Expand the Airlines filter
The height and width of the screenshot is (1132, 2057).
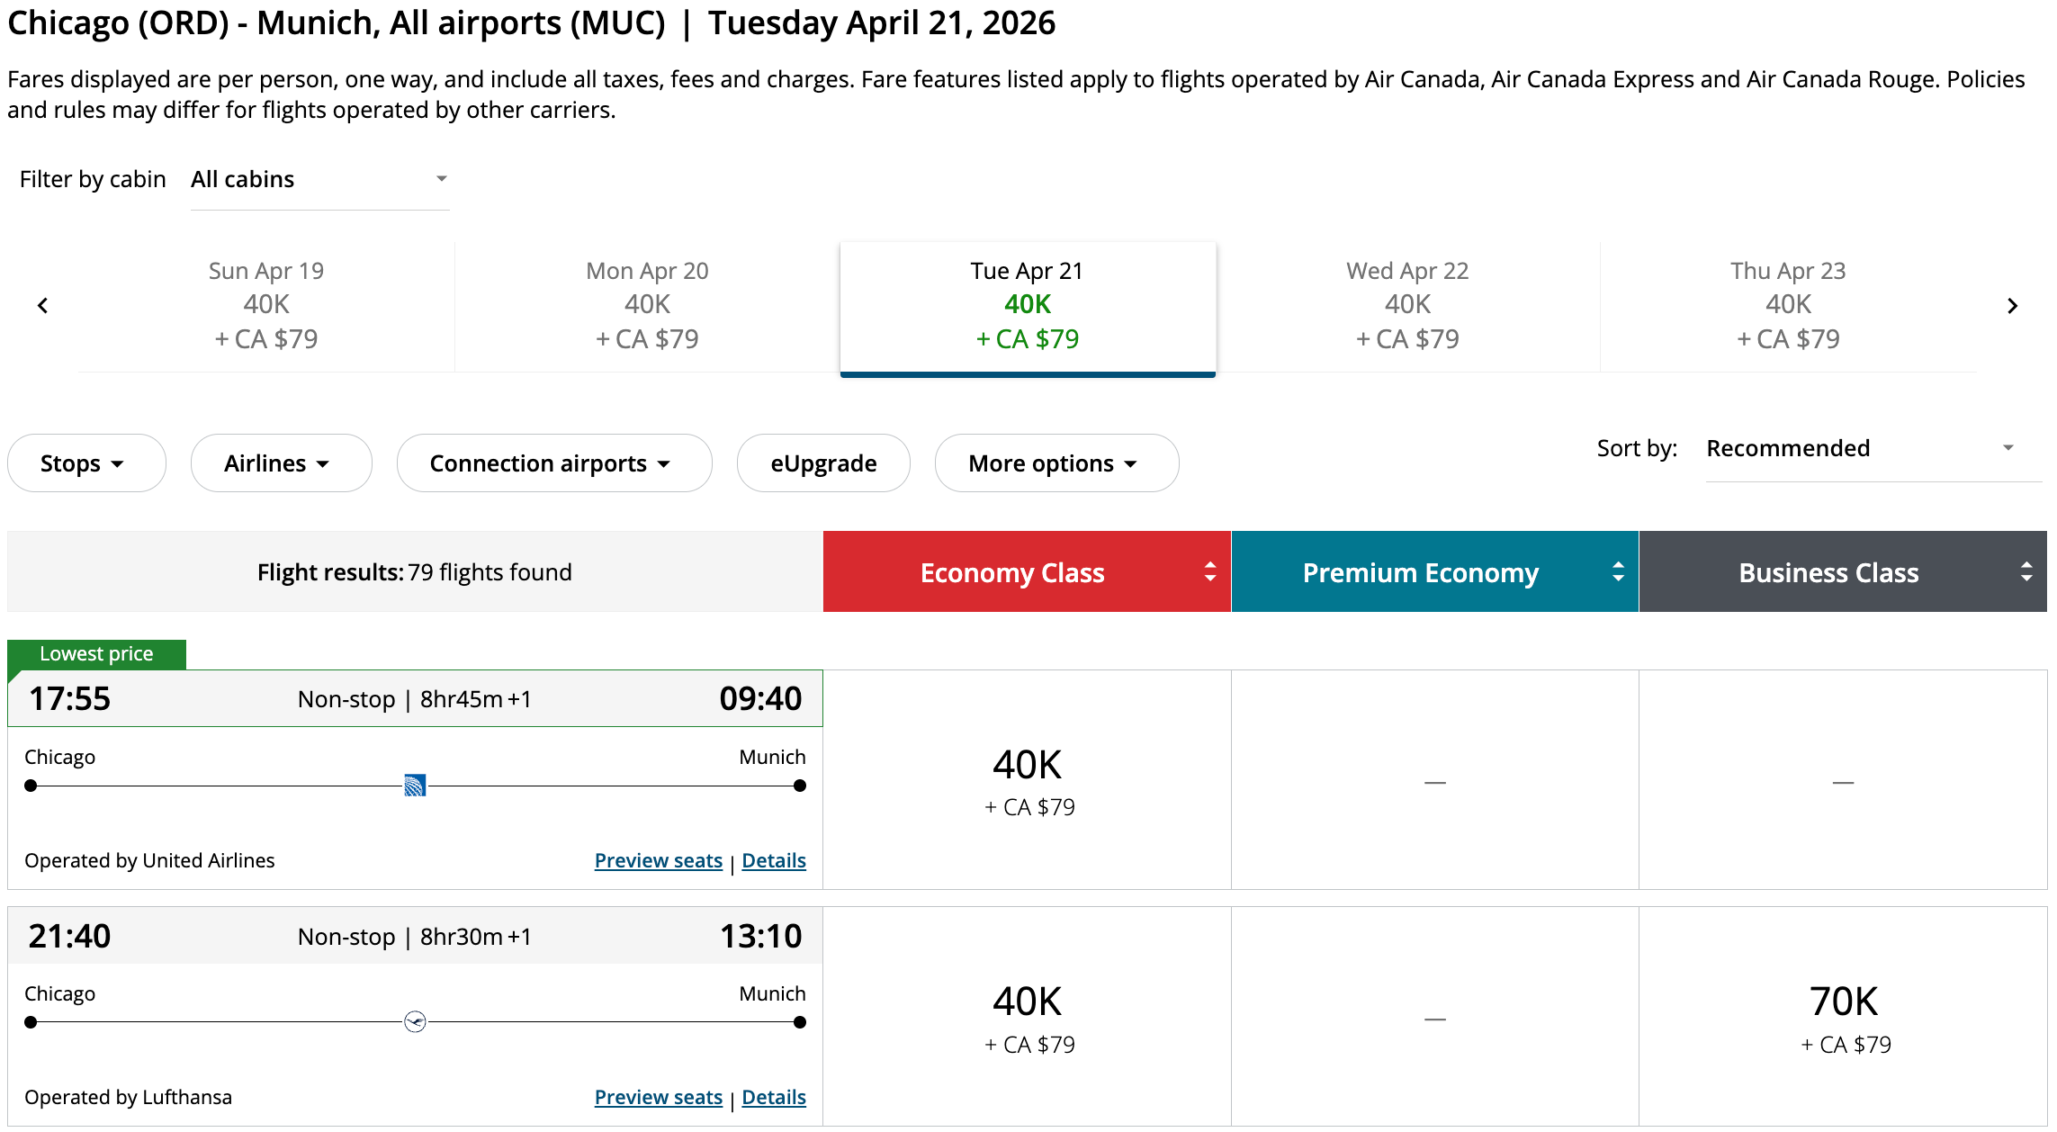tap(281, 463)
